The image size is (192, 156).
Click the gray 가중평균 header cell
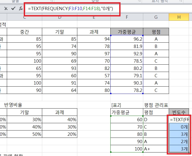[x=127, y=32]
